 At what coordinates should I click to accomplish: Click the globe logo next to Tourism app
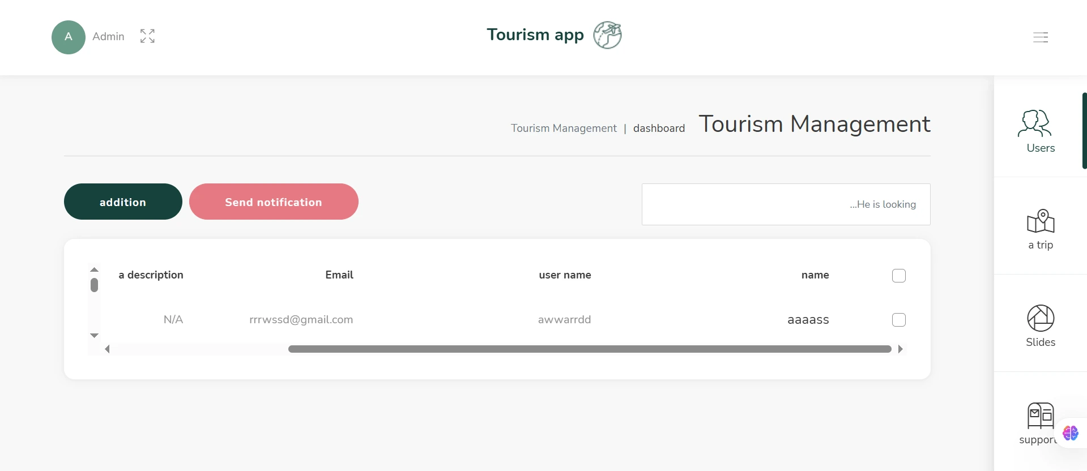coord(607,35)
